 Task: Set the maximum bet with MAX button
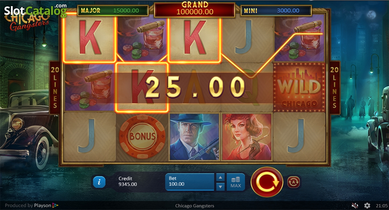(236, 182)
